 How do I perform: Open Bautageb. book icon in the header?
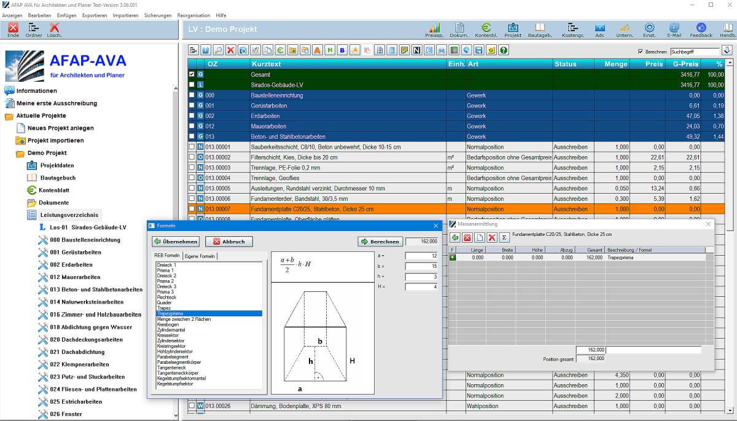point(540,30)
